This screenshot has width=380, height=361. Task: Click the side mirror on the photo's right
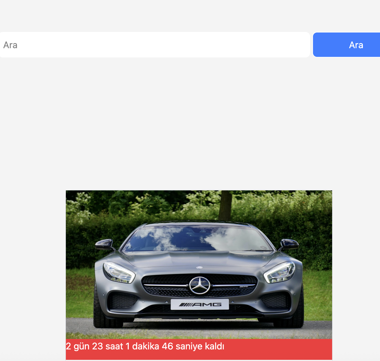pyautogui.click(x=289, y=244)
